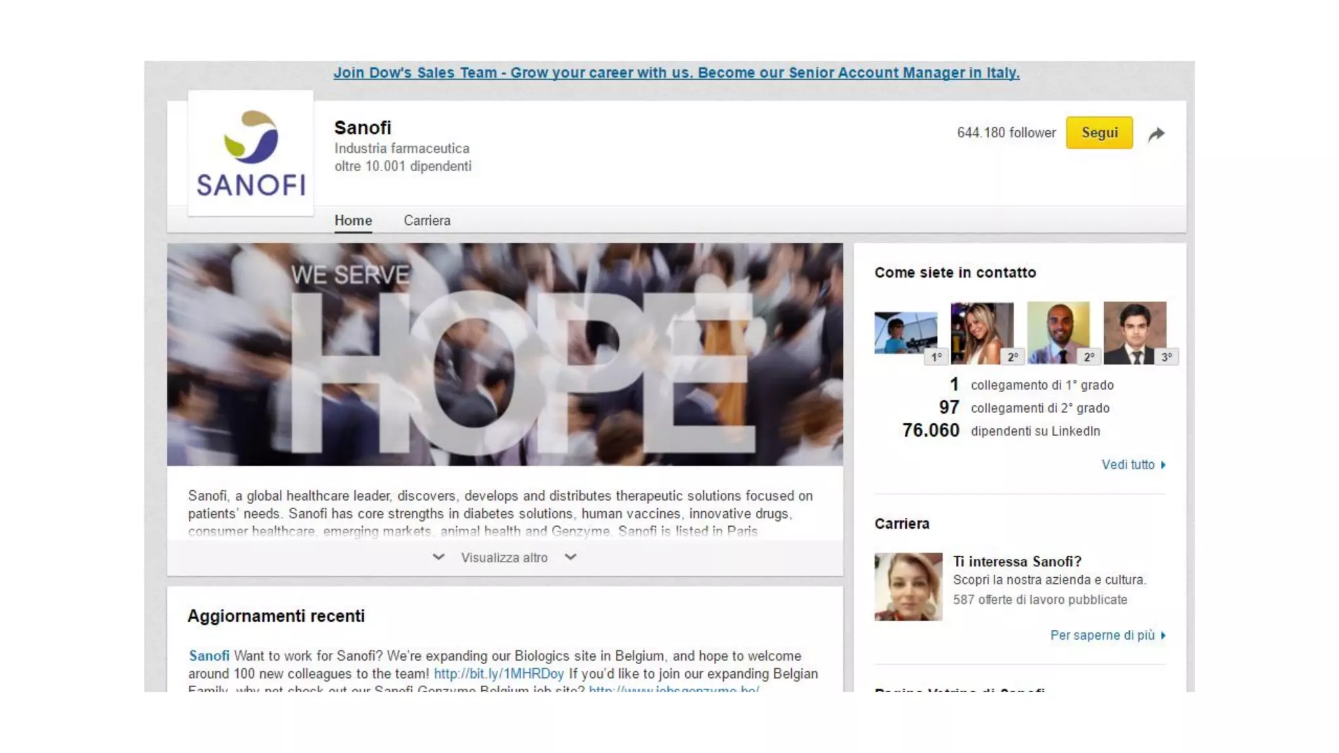The image size is (1339, 753).
Task: Open the 1st degree connection profile photo
Action: pyautogui.click(x=906, y=333)
